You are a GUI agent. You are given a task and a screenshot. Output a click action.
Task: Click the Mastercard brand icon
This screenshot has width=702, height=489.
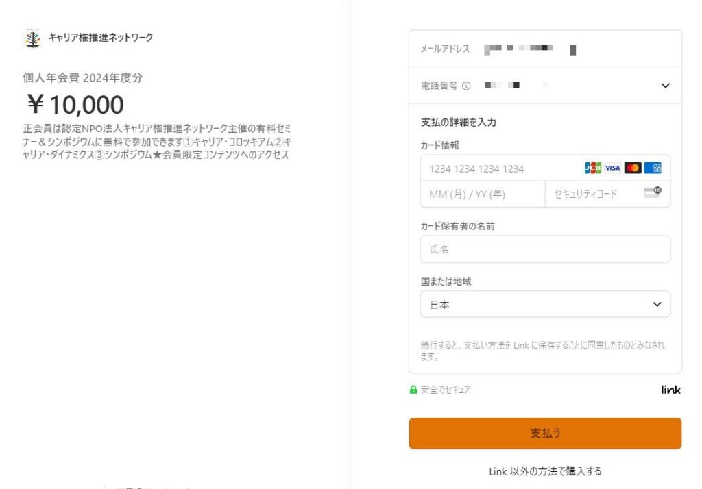click(x=633, y=168)
